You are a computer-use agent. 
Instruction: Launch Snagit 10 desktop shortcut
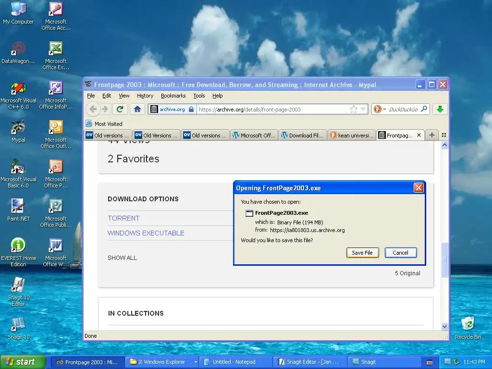coord(18,329)
